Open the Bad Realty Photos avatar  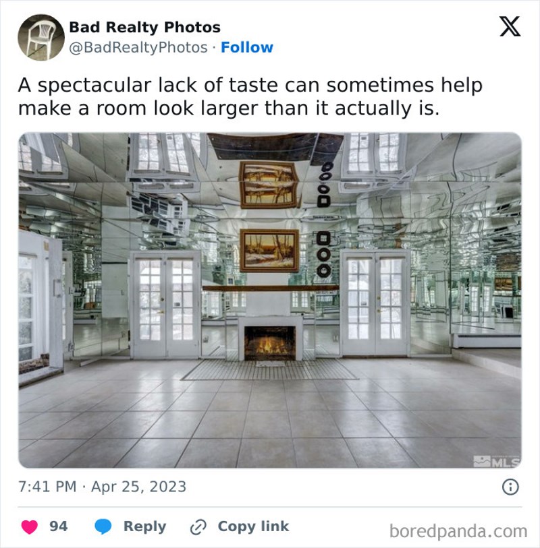41,37
